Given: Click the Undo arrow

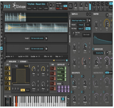Looking at the screenshot, I should [51, 5].
